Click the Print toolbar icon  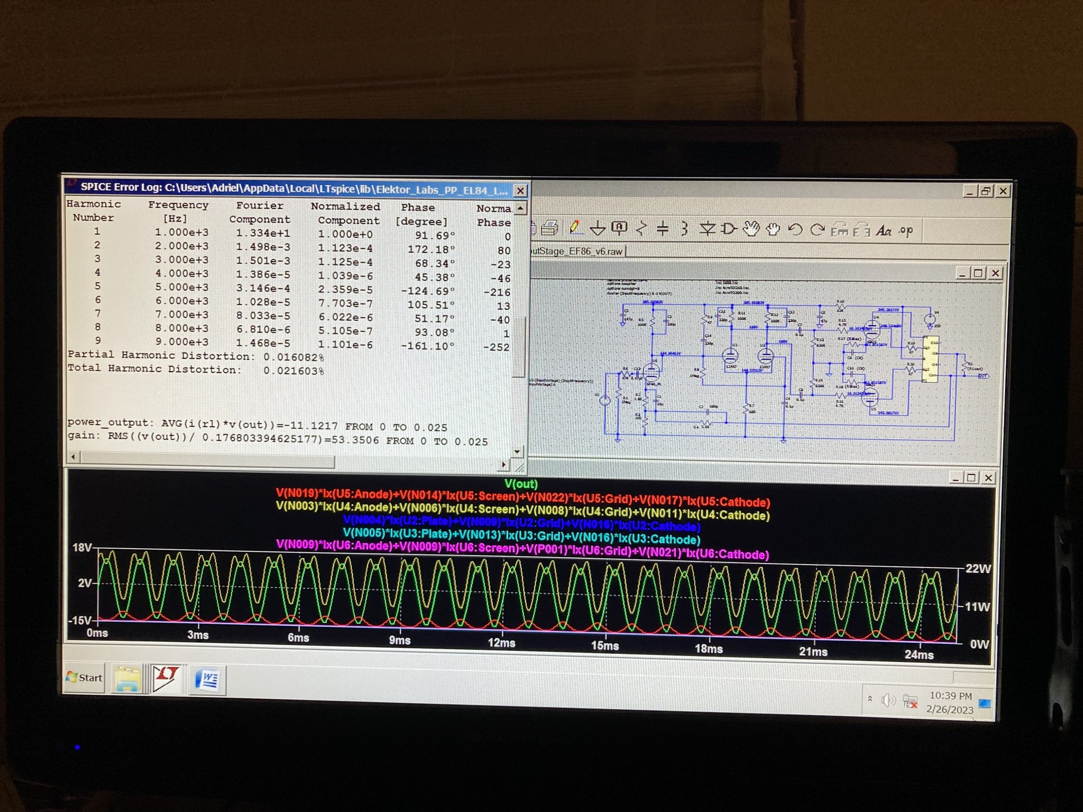pos(550,228)
